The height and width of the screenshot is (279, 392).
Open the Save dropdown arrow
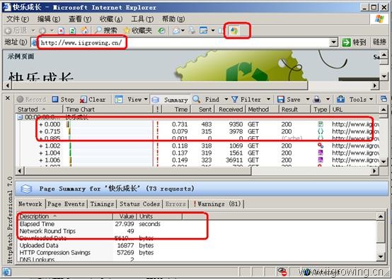[x=308, y=100]
